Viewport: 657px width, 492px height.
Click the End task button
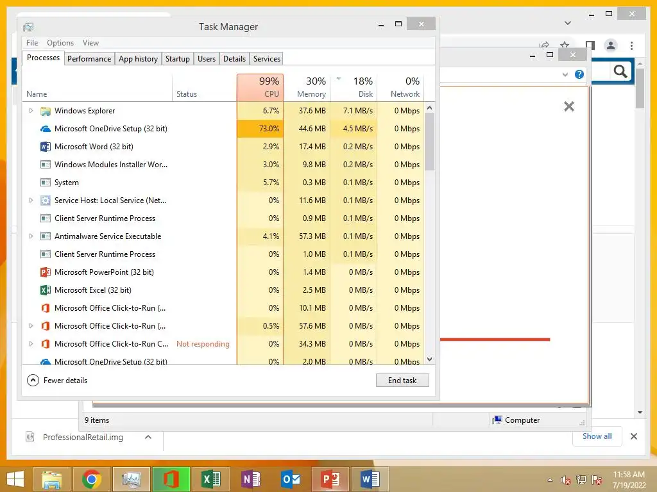pyautogui.click(x=402, y=381)
